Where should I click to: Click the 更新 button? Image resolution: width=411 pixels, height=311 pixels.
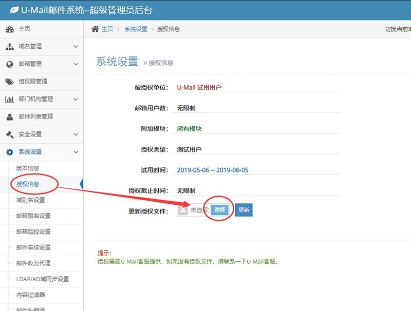(244, 210)
